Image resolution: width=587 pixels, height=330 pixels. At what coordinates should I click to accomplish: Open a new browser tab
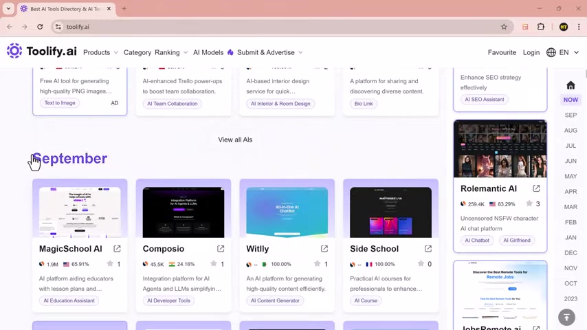(124, 9)
